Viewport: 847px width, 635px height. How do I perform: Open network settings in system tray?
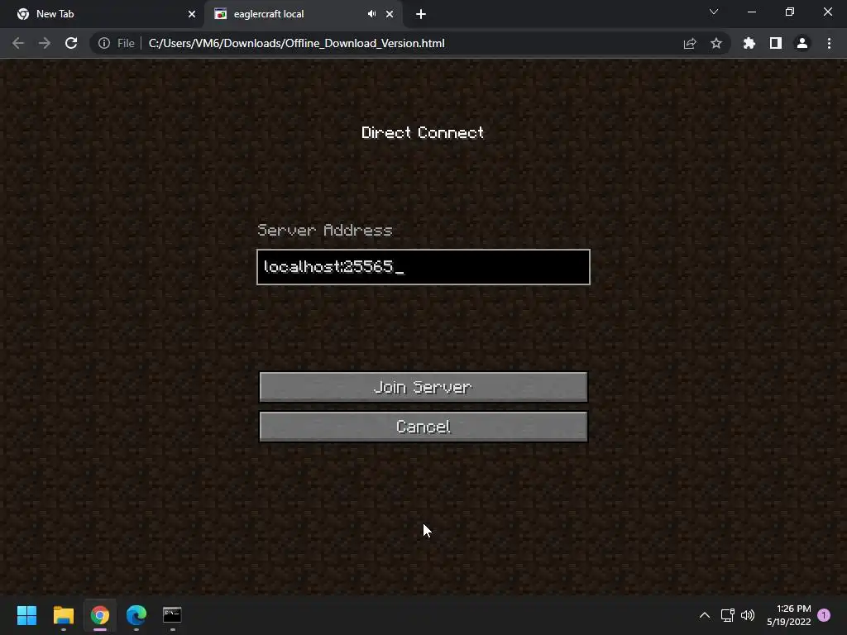pyautogui.click(x=727, y=615)
